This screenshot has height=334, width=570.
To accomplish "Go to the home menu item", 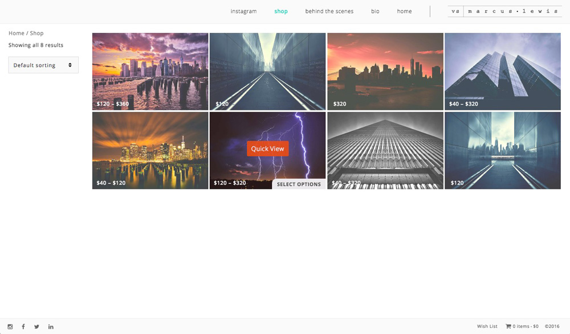I will 404,11.
